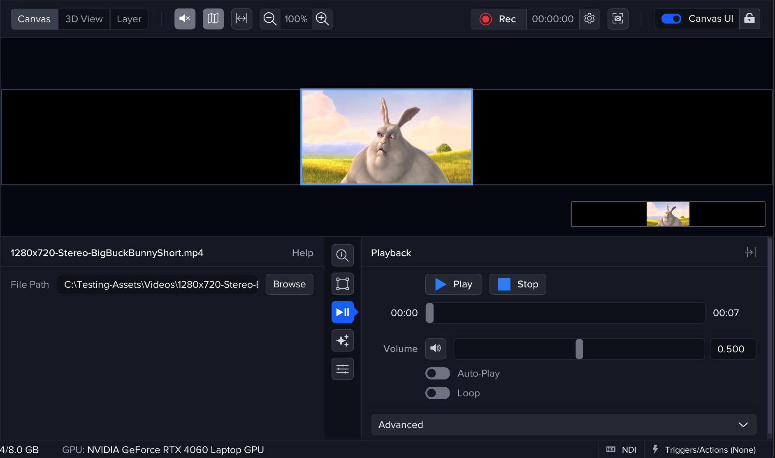Zoom out using the minus magnifier
This screenshot has width=775, height=458.
click(x=270, y=19)
